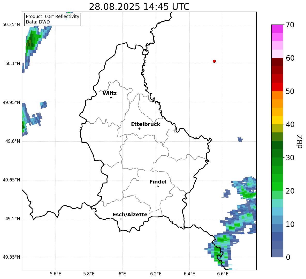
Task: Pick the yellow colorbar band above 40
Action: coord(277,120)
